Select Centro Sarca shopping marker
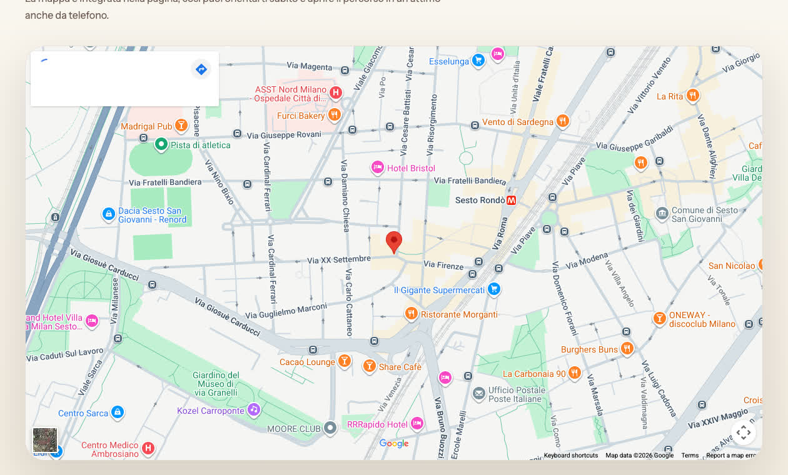The width and height of the screenshot is (788, 475). (x=117, y=412)
